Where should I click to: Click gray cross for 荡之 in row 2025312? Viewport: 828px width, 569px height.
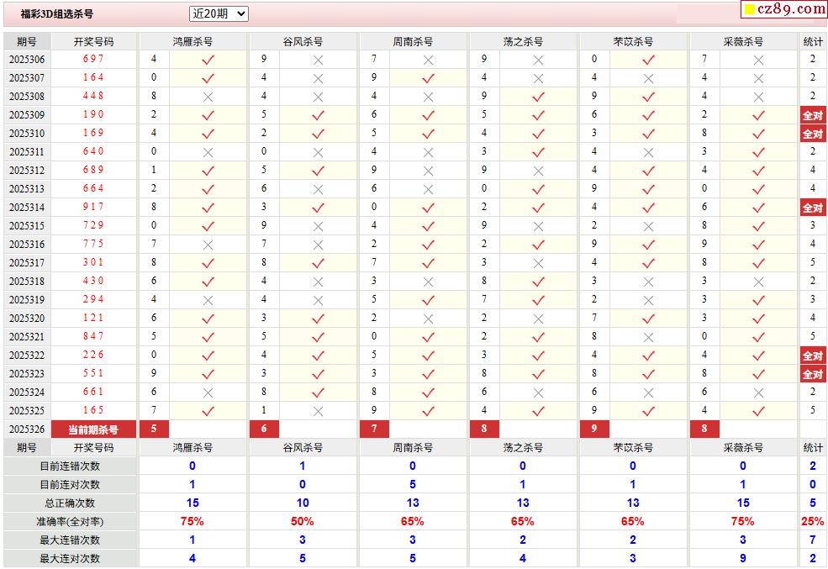538,171
